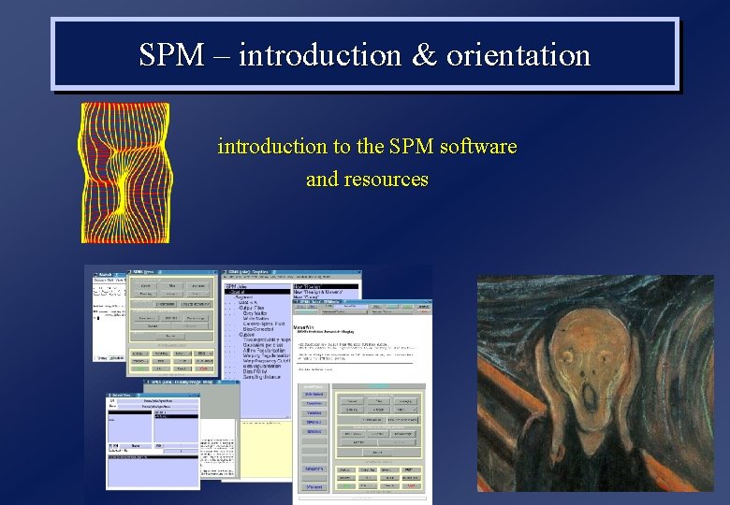
Task: Expand the "Custom" tree node
Action: pos(247,335)
